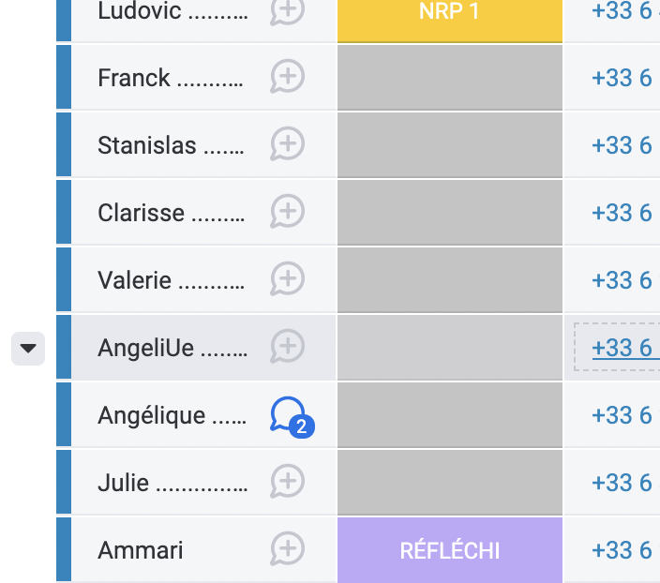Call the phone number on Ammari's row
This screenshot has width=660, height=583.
[622, 550]
